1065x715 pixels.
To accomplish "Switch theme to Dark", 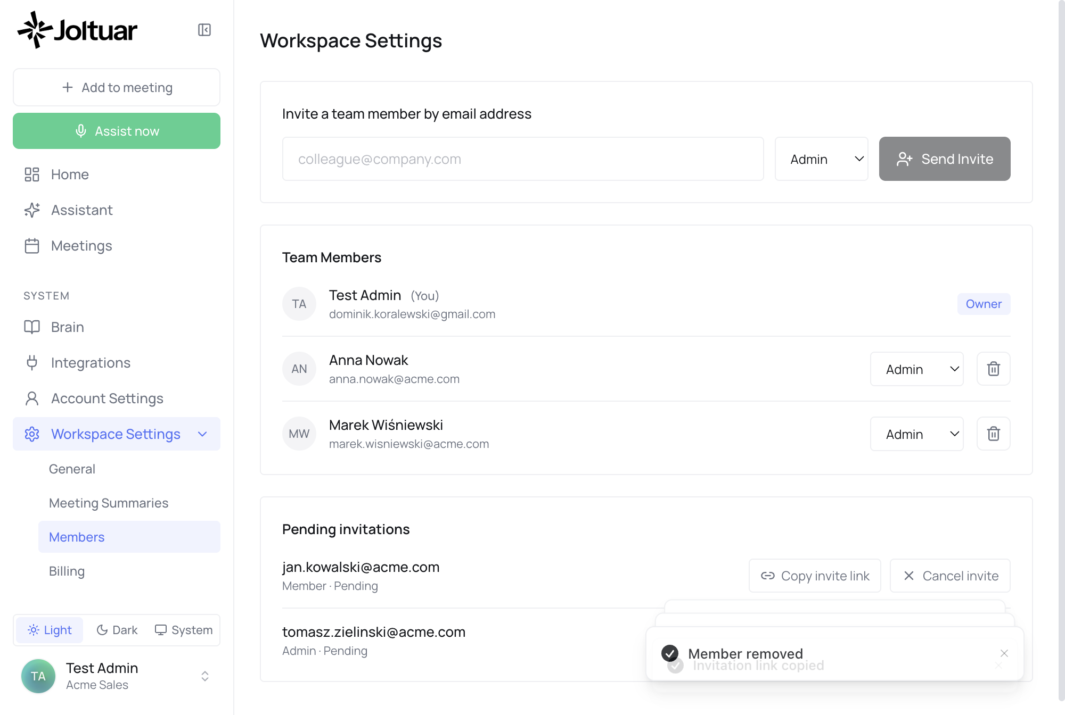I will (117, 630).
